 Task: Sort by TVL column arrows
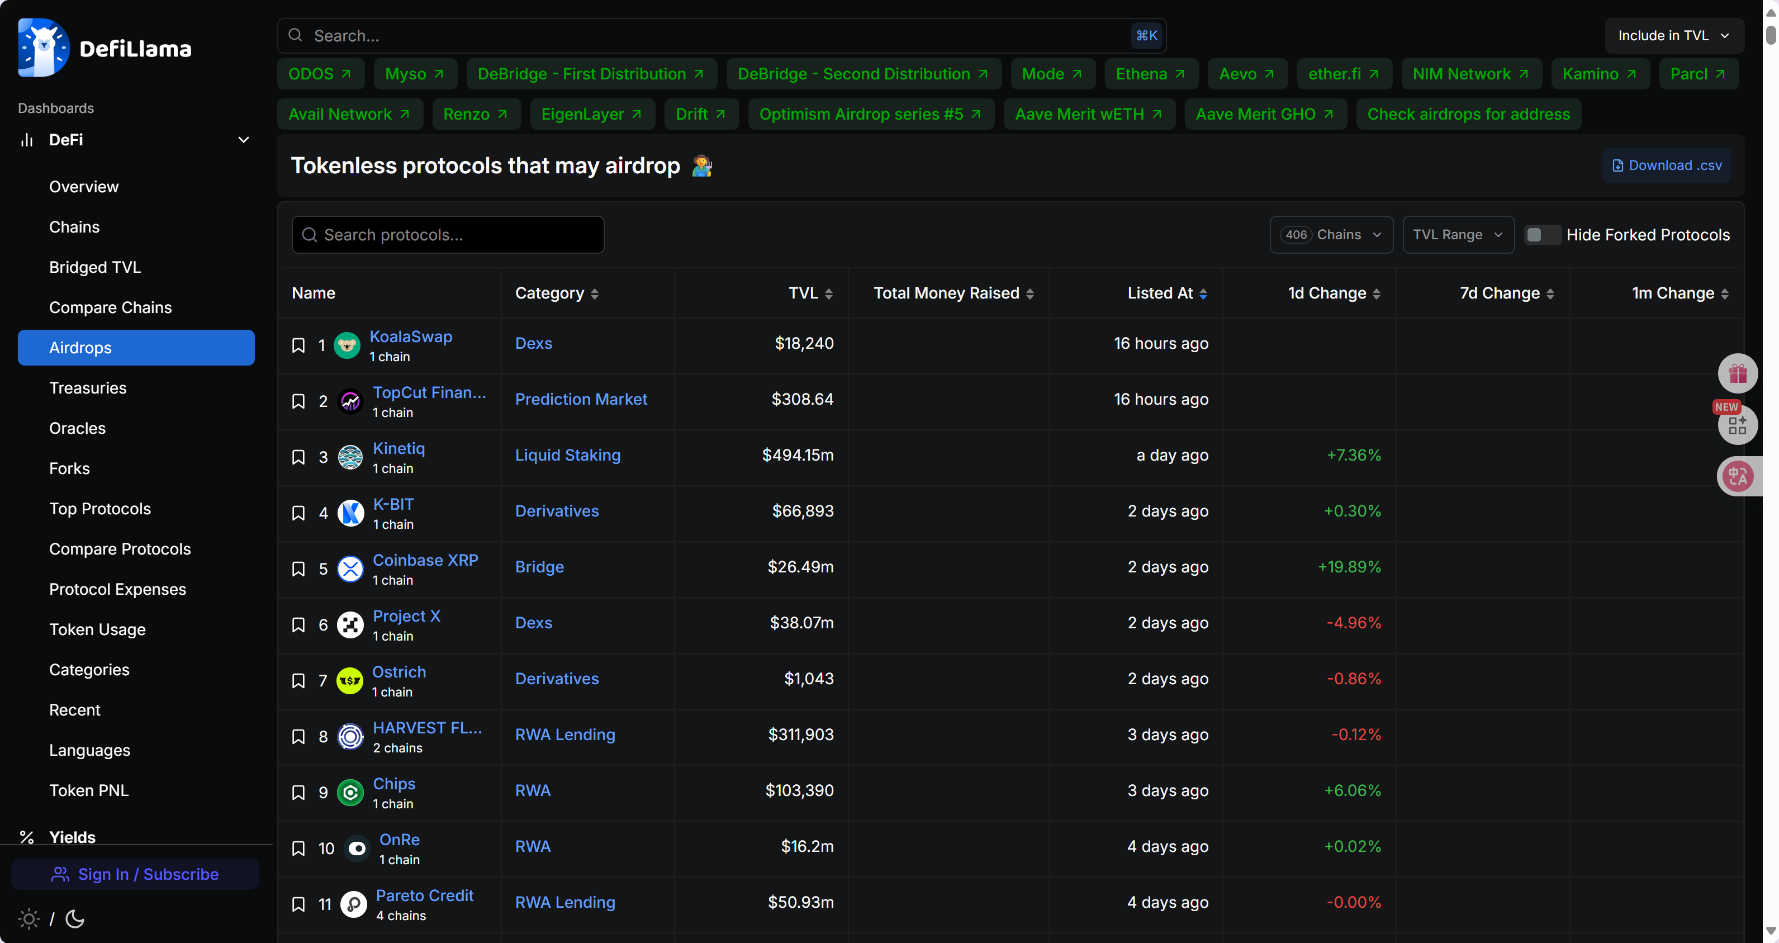pos(828,294)
